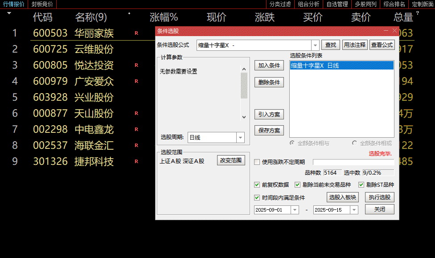Uncheck 前复权数据
The height and width of the screenshot is (258, 435).
point(257,184)
